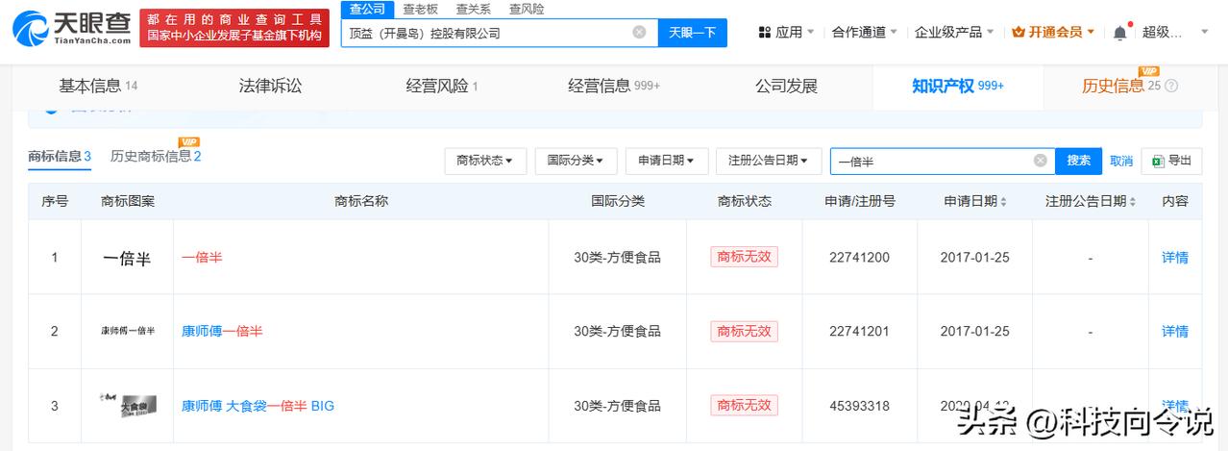Sort by 注册公告日期 column arrows
This screenshot has height=451, width=1228.
point(1133,202)
